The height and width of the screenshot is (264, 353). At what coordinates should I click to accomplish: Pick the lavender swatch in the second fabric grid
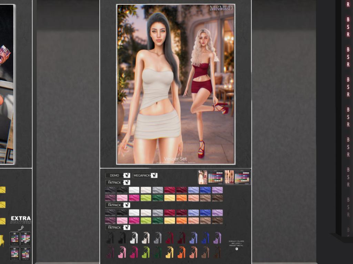point(218,212)
